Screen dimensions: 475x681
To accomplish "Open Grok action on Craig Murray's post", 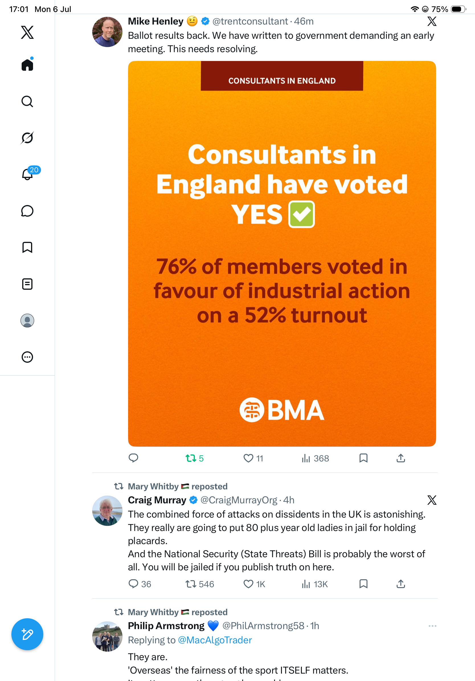I will click(x=432, y=500).
